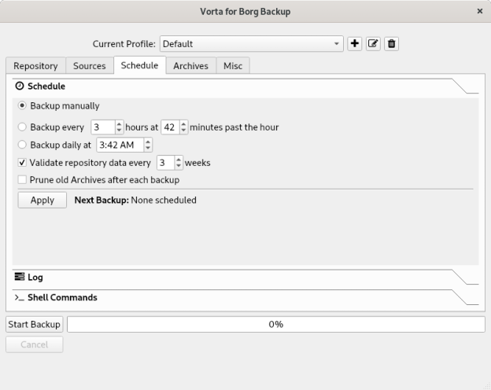The height and width of the screenshot is (390, 491).
Task: Open the Current Profile dropdown
Action: pyautogui.click(x=251, y=44)
